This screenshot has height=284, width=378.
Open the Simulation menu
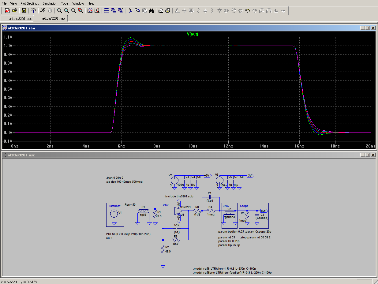[x=50, y=3]
